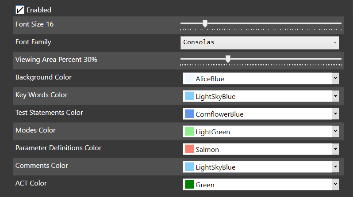353x197 pixels.
Task: Click the AliceBlue color swatch
Action: pos(189,79)
